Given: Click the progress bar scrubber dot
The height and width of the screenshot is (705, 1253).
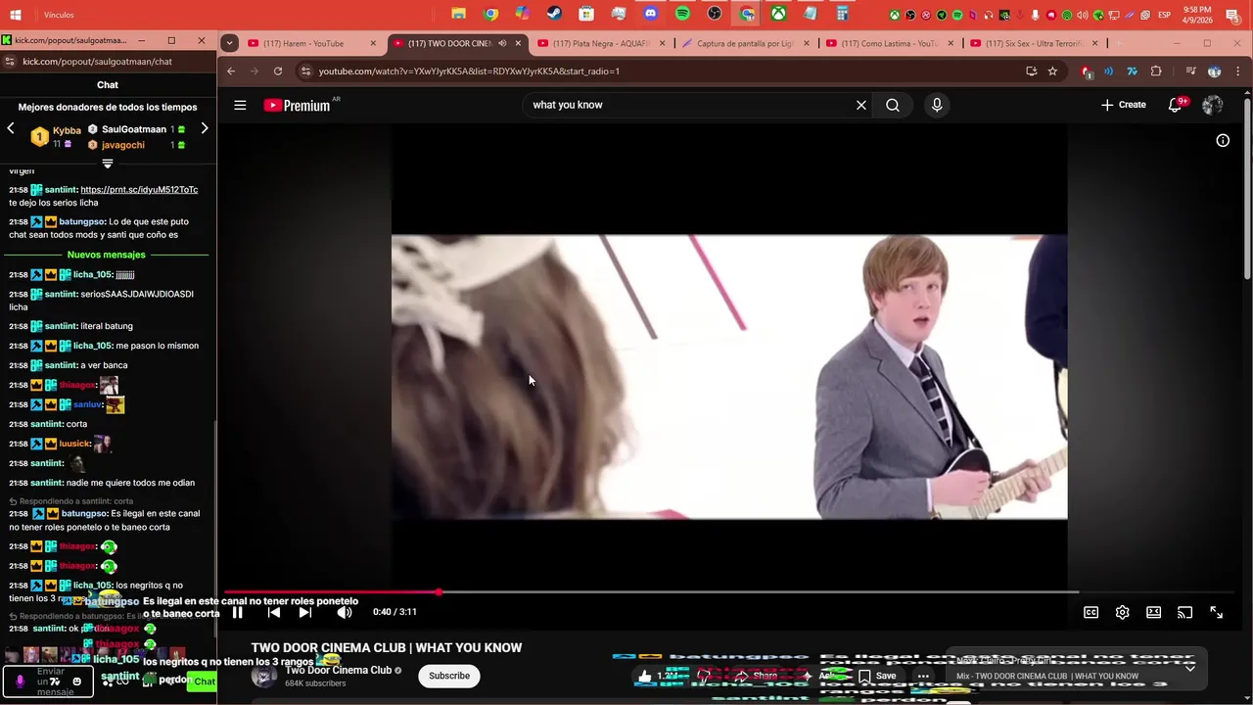Looking at the screenshot, I should (439, 591).
